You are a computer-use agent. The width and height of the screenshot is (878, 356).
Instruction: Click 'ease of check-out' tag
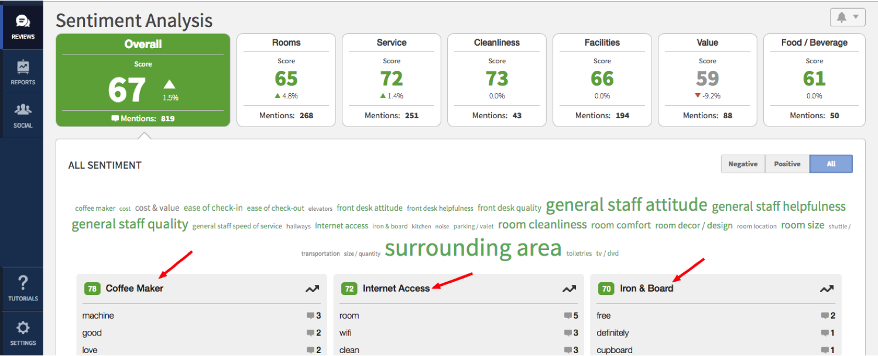coord(276,208)
